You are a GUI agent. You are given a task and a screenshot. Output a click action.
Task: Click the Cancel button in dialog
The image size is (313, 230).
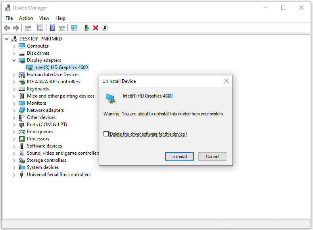[213, 156]
